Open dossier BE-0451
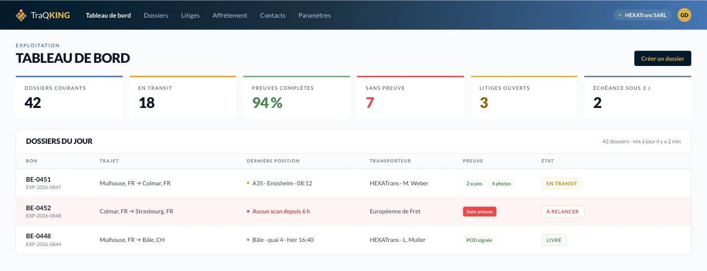Viewport: 707px width, 271px height. [x=38, y=180]
